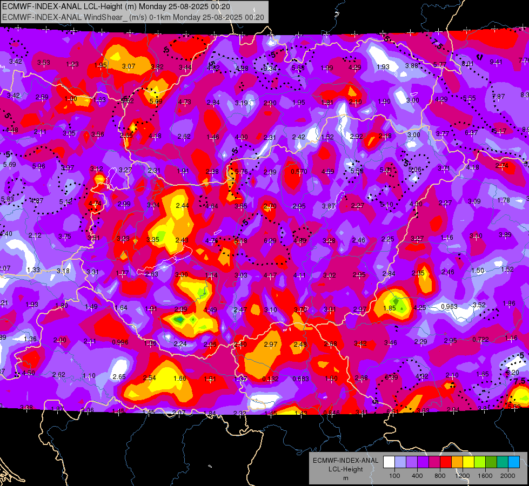This screenshot has width=529, height=486.
Task: Click the wind shear value 3.53
Action: coord(44,63)
